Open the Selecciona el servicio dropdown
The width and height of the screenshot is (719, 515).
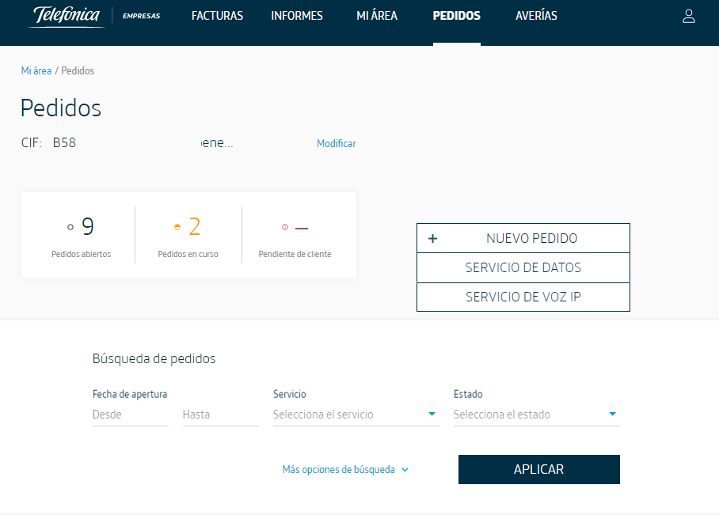(x=356, y=414)
